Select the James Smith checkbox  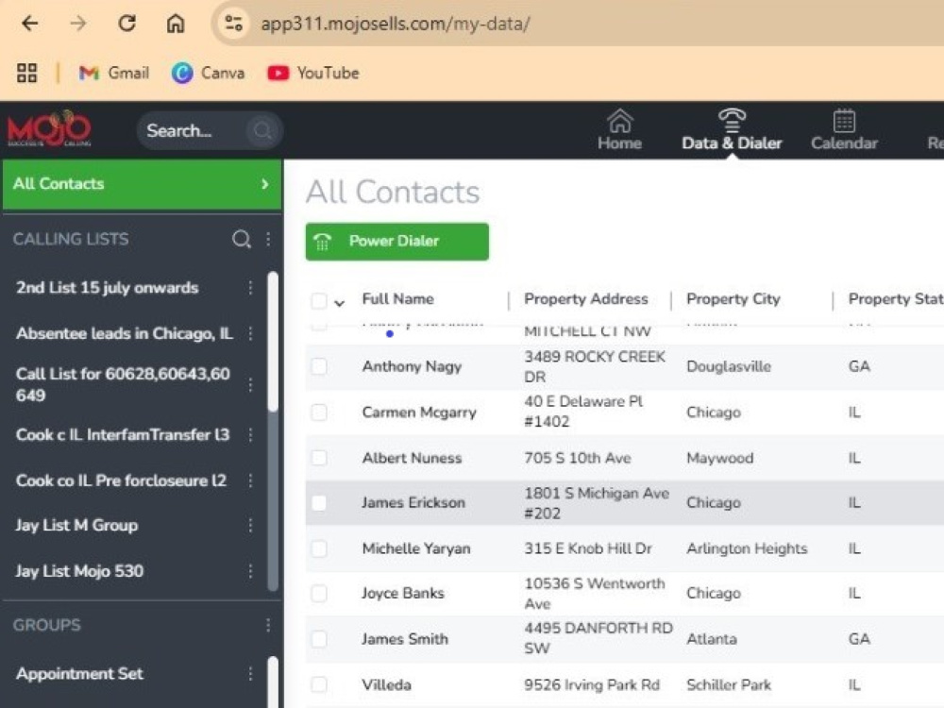[318, 639]
